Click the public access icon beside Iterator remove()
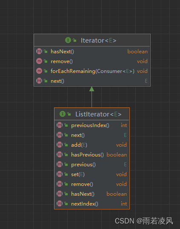 point(46,61)
